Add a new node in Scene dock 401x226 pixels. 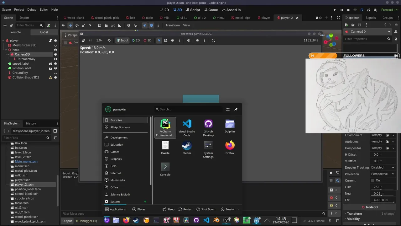click(5, 25)
